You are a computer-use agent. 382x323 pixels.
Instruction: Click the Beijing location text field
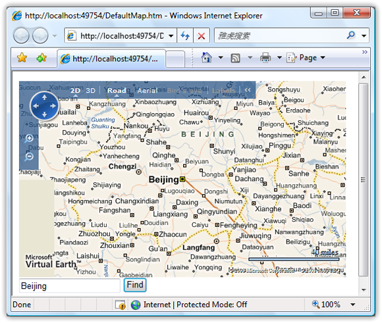tap(70, 286)
